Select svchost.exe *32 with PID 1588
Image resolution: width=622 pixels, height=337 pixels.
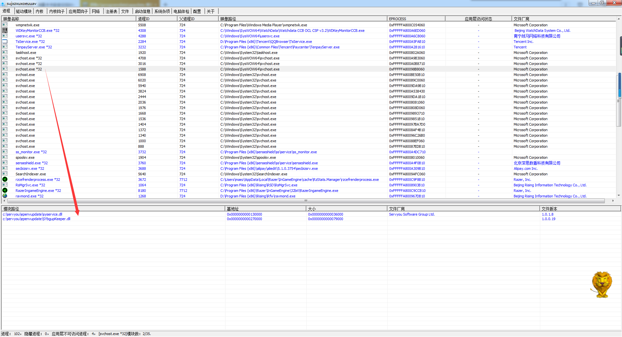click(x=309, y=69)
